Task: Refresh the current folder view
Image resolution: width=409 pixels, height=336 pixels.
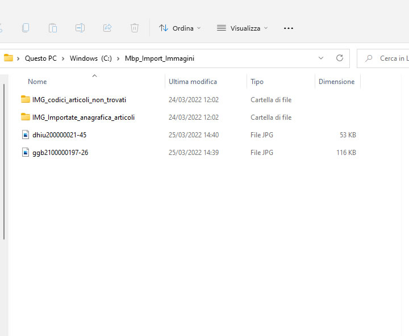Action: [x=340, y=58]
